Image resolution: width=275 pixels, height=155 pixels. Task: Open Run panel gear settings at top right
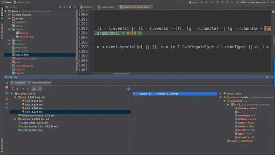pos(267,77)
